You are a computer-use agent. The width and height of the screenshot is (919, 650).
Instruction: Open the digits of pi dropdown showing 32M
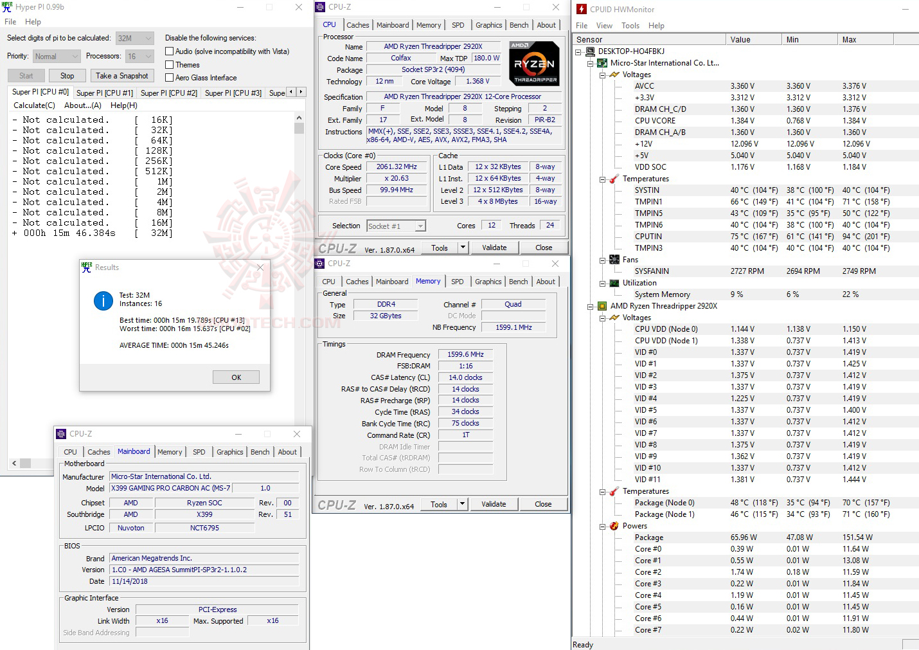click(150, 37)
